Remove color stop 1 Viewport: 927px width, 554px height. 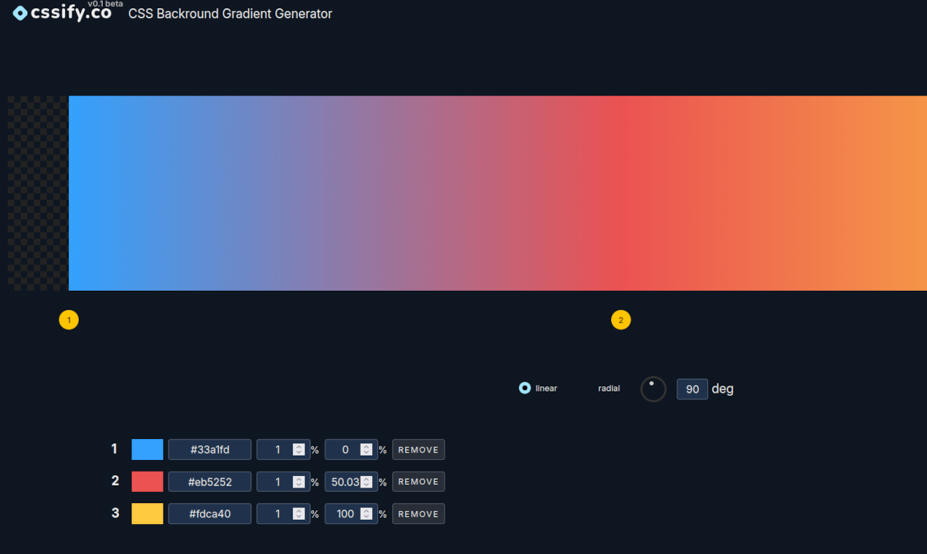click(418, 450)
